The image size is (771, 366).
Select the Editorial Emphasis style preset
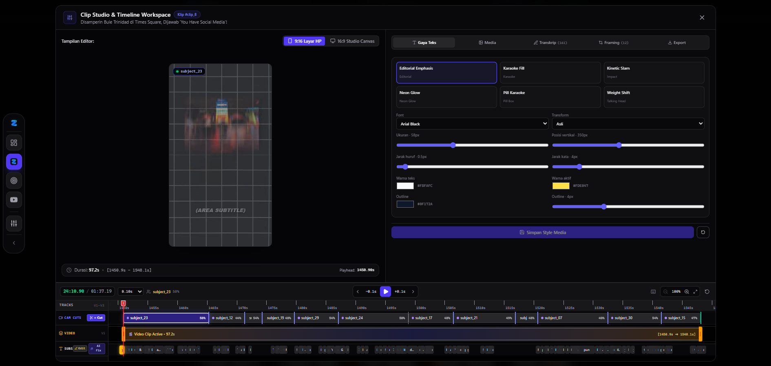pyautogui.click(x=446, y=72)
